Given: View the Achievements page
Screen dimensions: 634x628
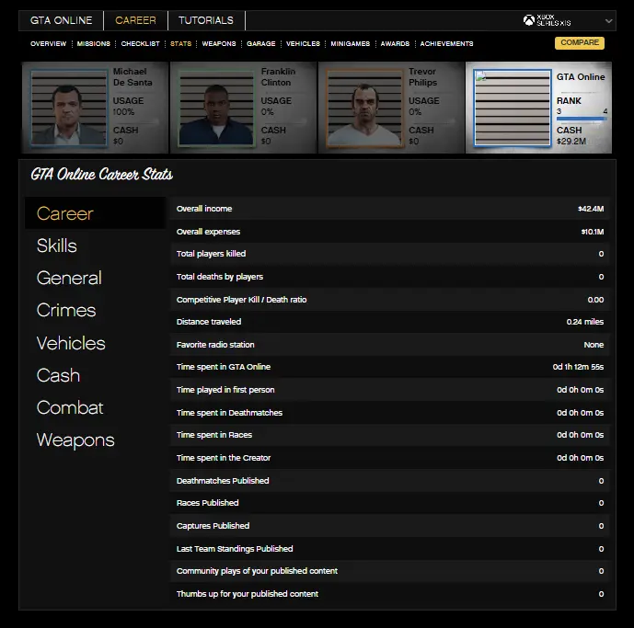Looking at the screenshot, I should pos(446,43).
